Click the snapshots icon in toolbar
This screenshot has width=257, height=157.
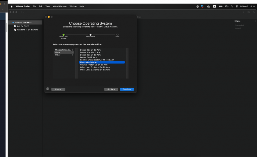(x=249, y=12)
